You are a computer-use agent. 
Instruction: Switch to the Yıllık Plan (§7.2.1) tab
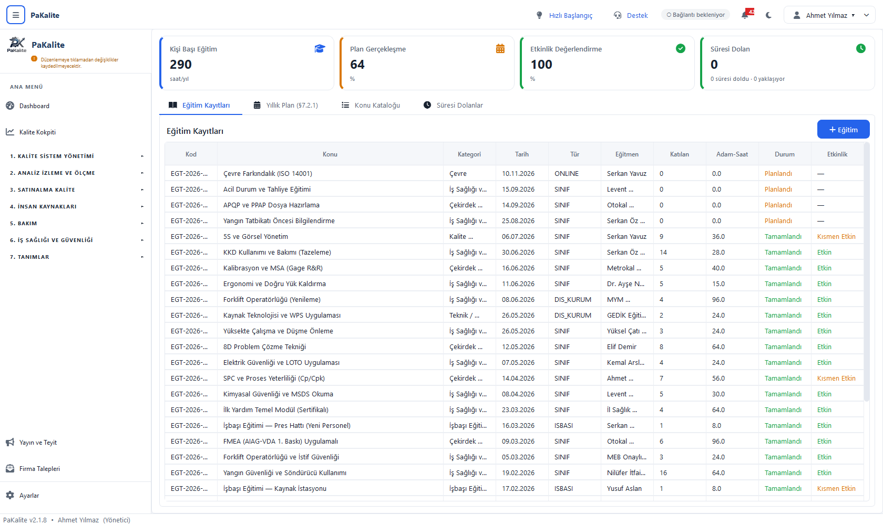coord(286,105)
